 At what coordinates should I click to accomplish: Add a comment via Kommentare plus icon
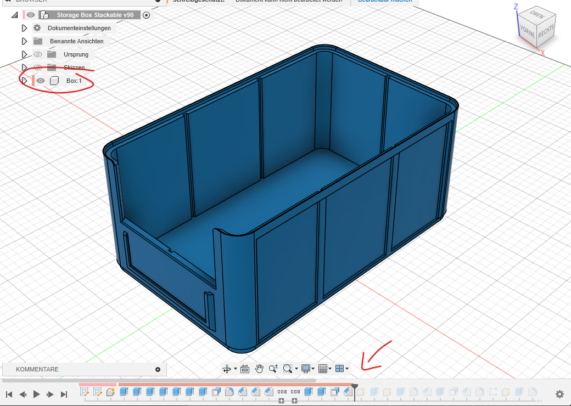point(158,370)
